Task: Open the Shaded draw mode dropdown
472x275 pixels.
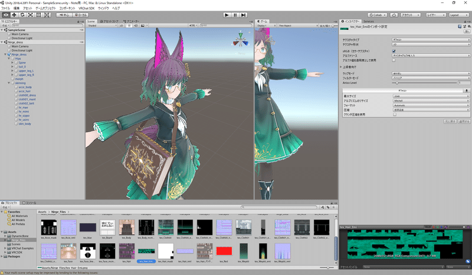Action: (102, 25)
